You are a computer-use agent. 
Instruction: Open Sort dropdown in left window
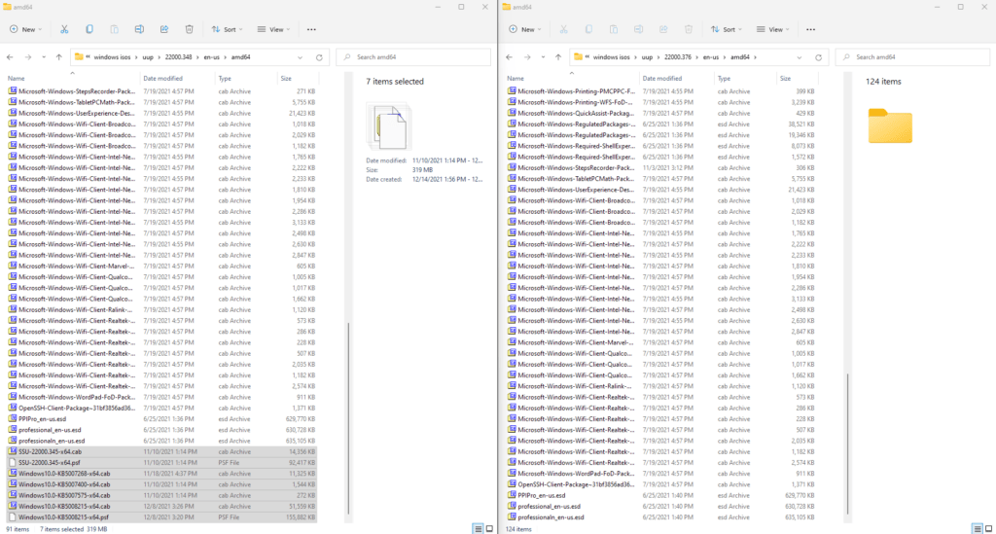click(227, 29)
